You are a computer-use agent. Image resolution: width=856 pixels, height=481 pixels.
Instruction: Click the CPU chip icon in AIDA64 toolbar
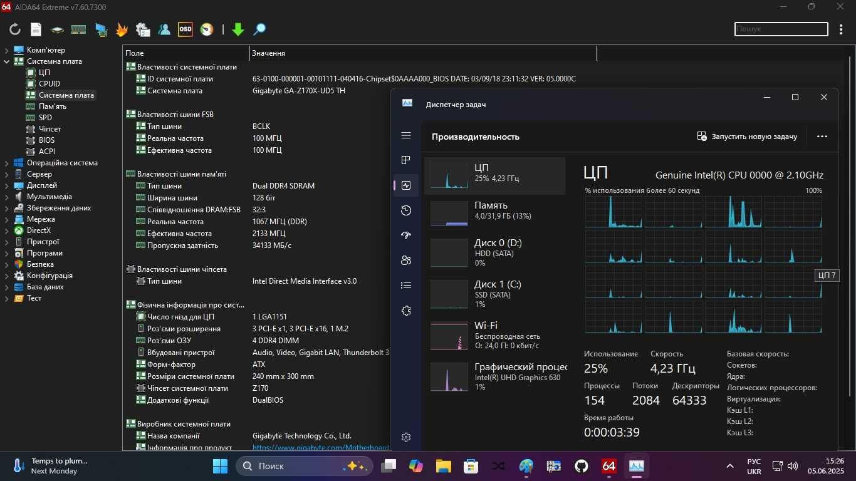(57, 29)
